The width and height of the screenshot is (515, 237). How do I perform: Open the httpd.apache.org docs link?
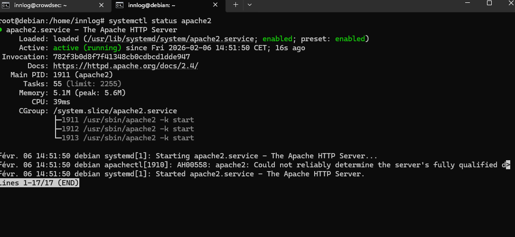pos(125,66)
